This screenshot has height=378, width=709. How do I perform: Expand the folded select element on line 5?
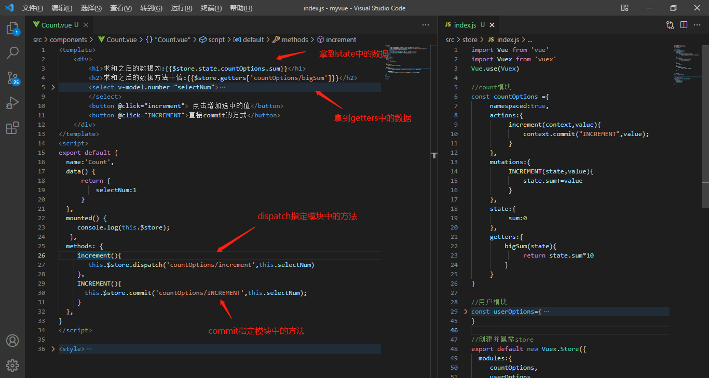(x=53, y=87)
